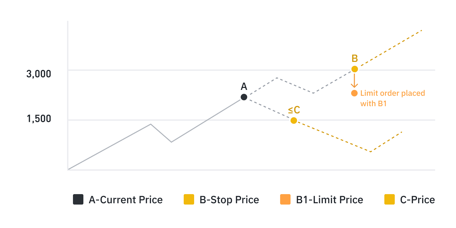Select the "B1-Limit Price" legend label
456x228 pixels.
pos(329,200)
